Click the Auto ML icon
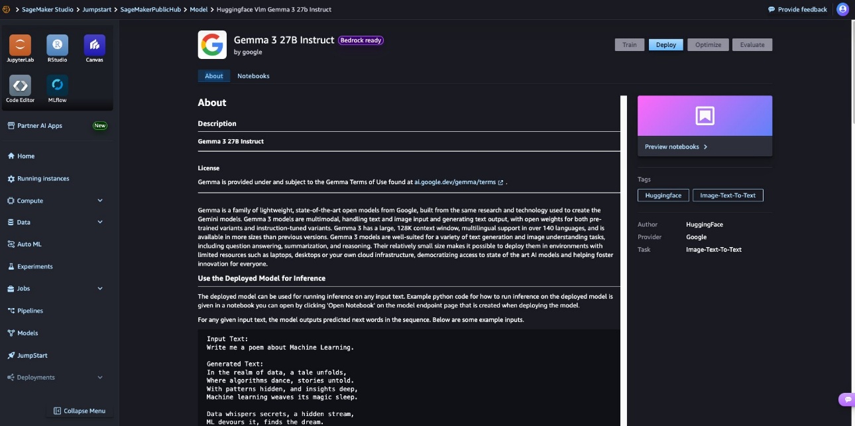Screen dimensions: 855x426 (11, 244)
